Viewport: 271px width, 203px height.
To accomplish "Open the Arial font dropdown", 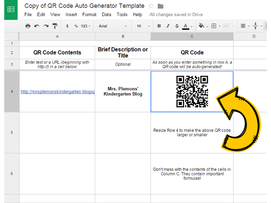I will pos(113,26).
